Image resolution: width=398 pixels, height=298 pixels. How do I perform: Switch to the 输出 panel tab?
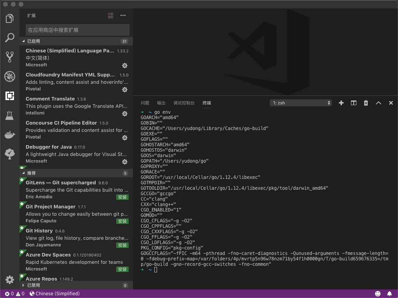pos(161,103)
